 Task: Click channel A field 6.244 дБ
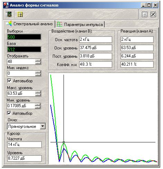pos(137,56)
